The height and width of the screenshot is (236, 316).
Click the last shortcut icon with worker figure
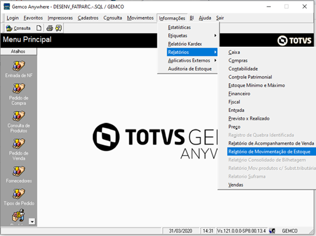point(18,215)
